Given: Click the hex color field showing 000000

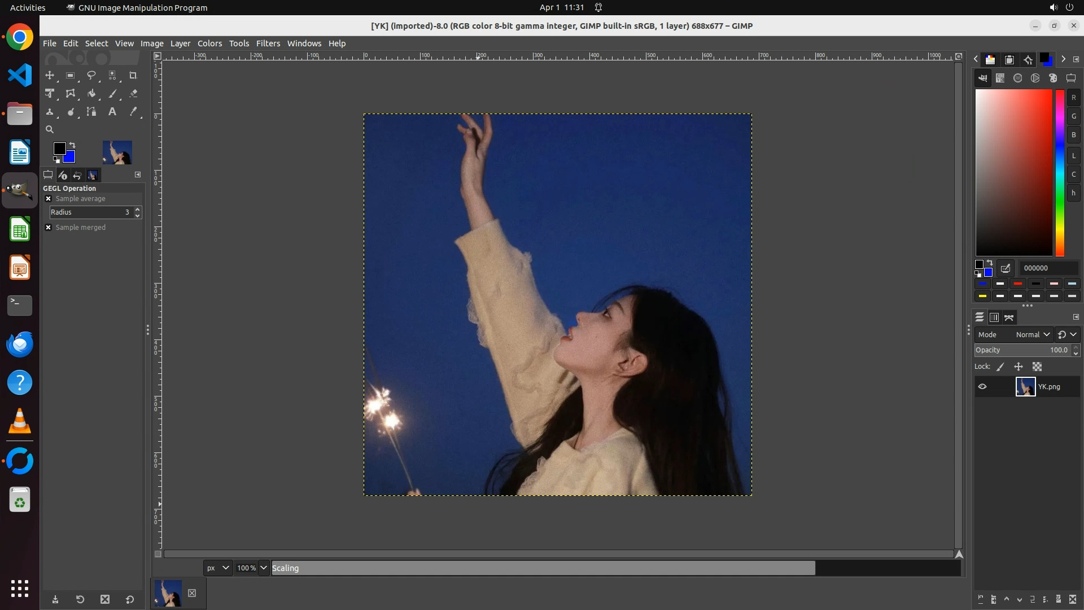Looking at the screenshot, I should pos(1047,268).
